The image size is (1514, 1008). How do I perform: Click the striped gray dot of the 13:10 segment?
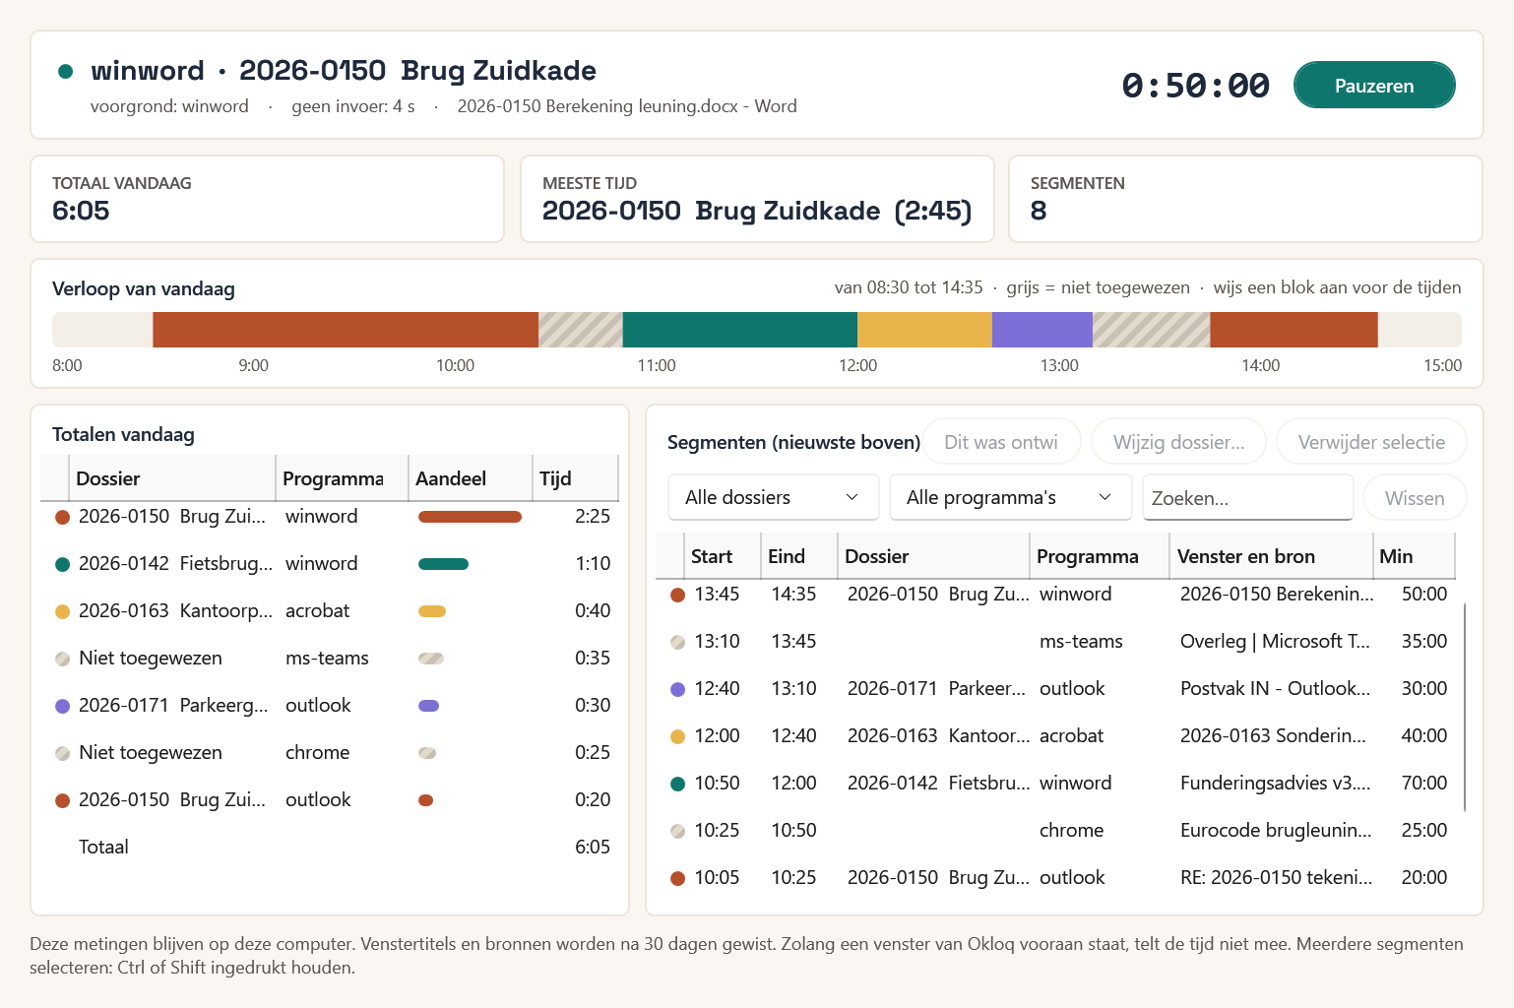pyautogui.click(x=677, y=642)
